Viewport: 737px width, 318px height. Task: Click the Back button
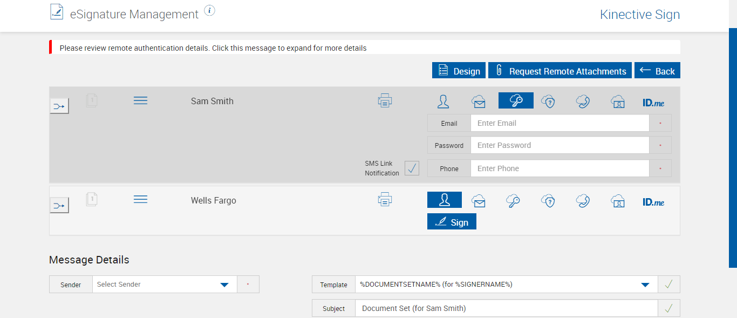(x=657, y=71)
